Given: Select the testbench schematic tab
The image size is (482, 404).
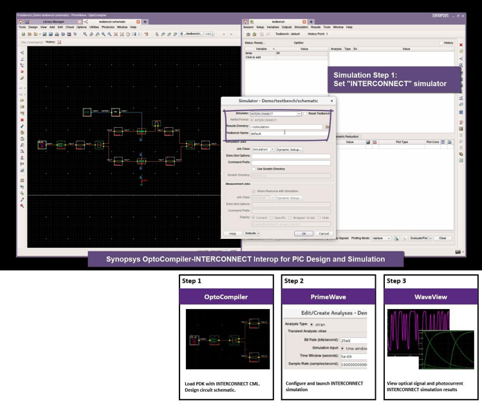Looking at the screenshot, I should (112, 22).
